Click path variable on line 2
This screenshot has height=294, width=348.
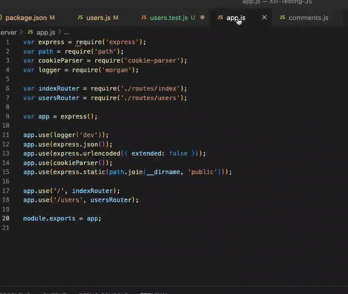[x=46, y=51]
